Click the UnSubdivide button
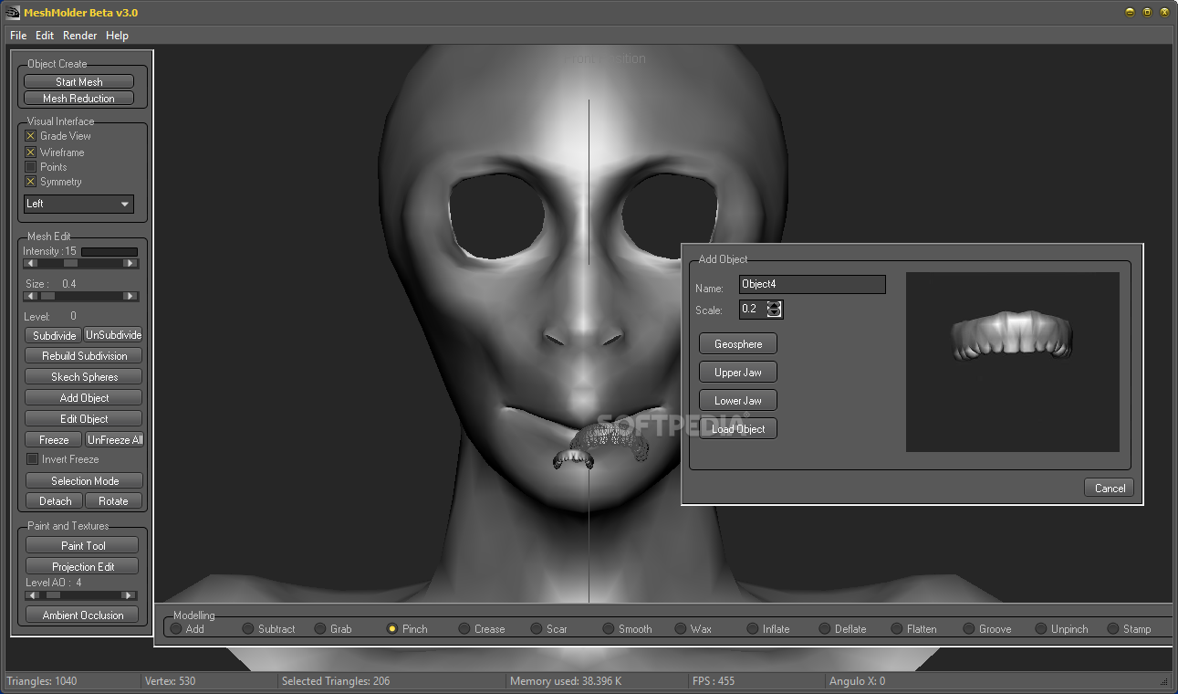 tap(114, 335)
